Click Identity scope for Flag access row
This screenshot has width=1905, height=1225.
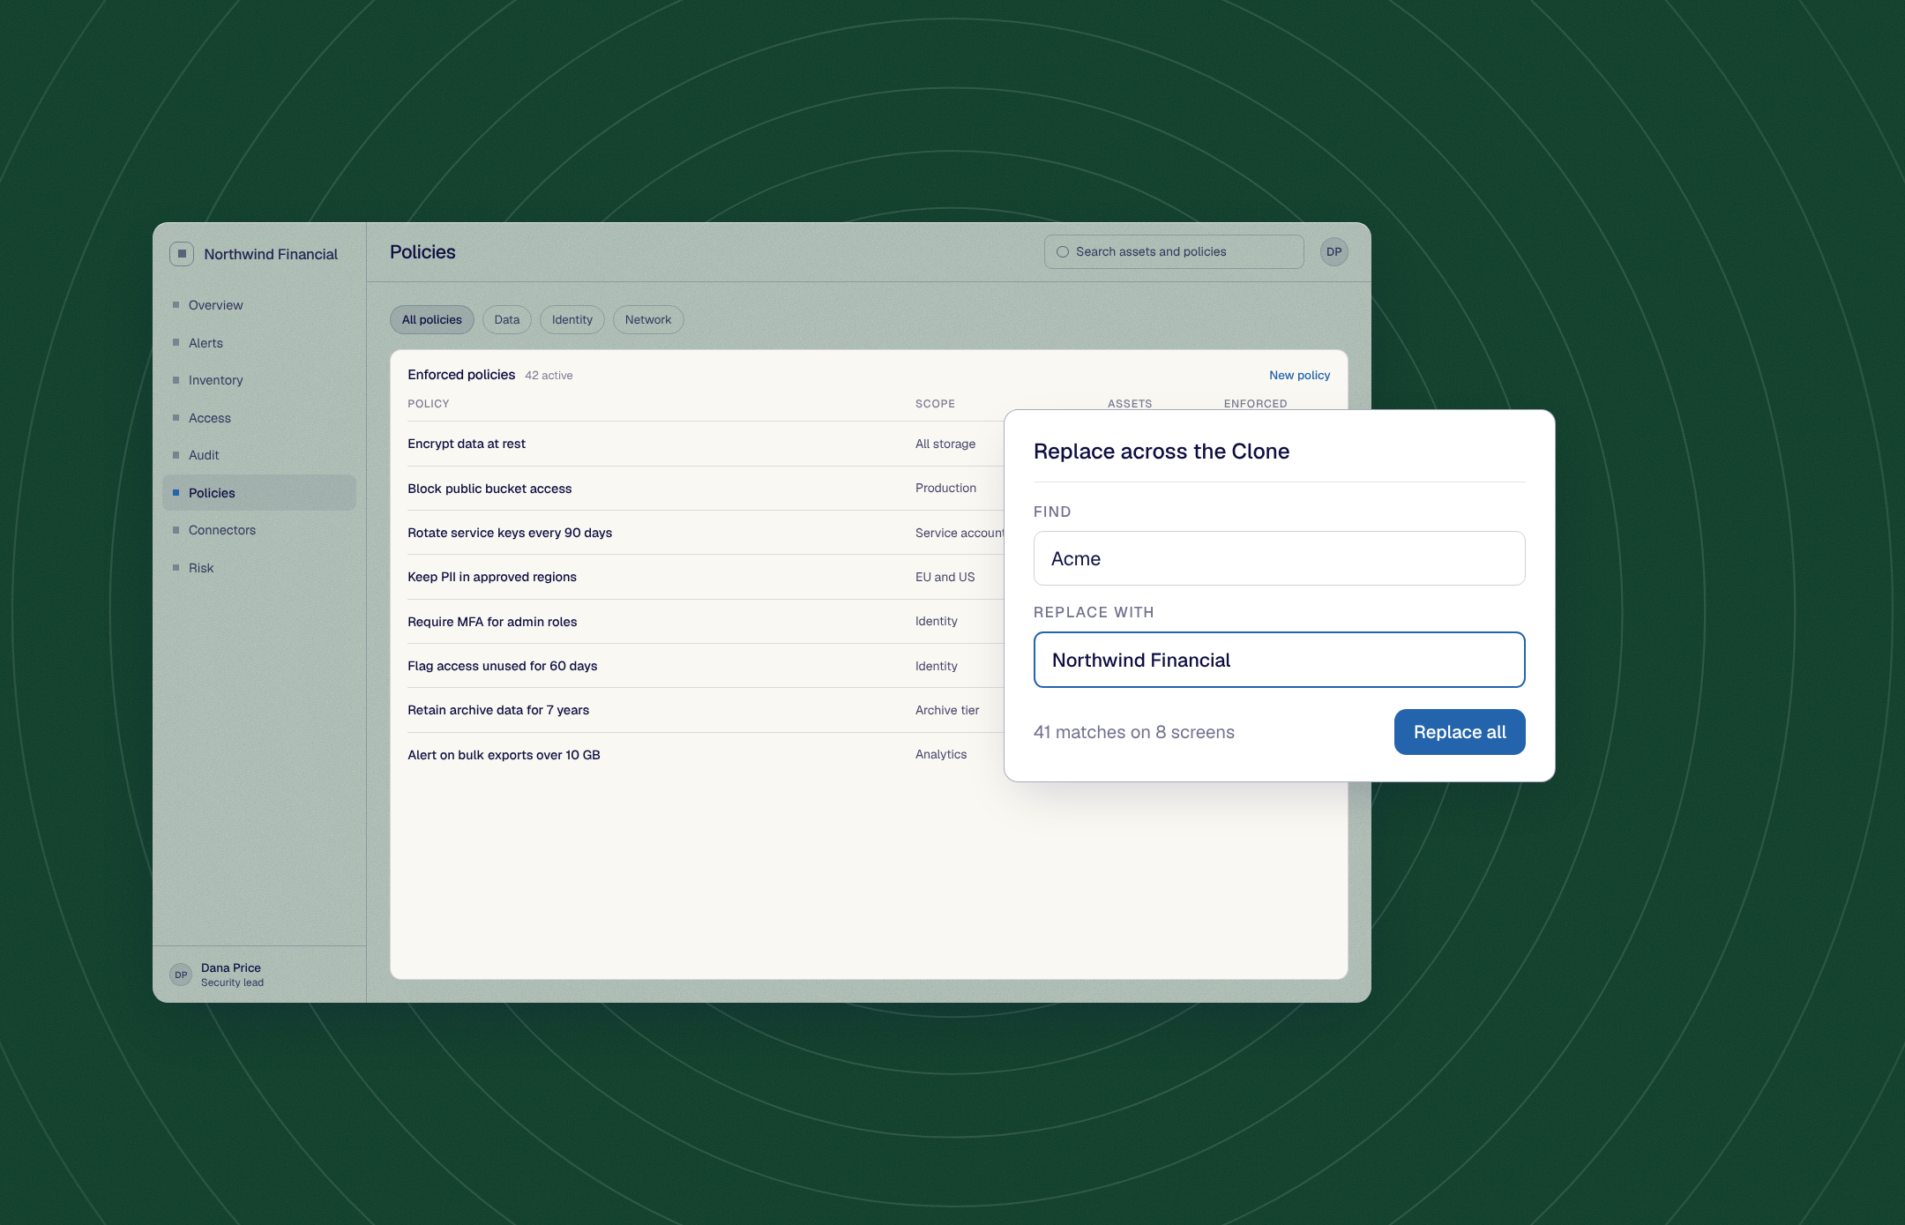click(x=937, y=666)
